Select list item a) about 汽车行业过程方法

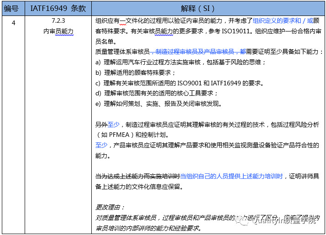181,62
